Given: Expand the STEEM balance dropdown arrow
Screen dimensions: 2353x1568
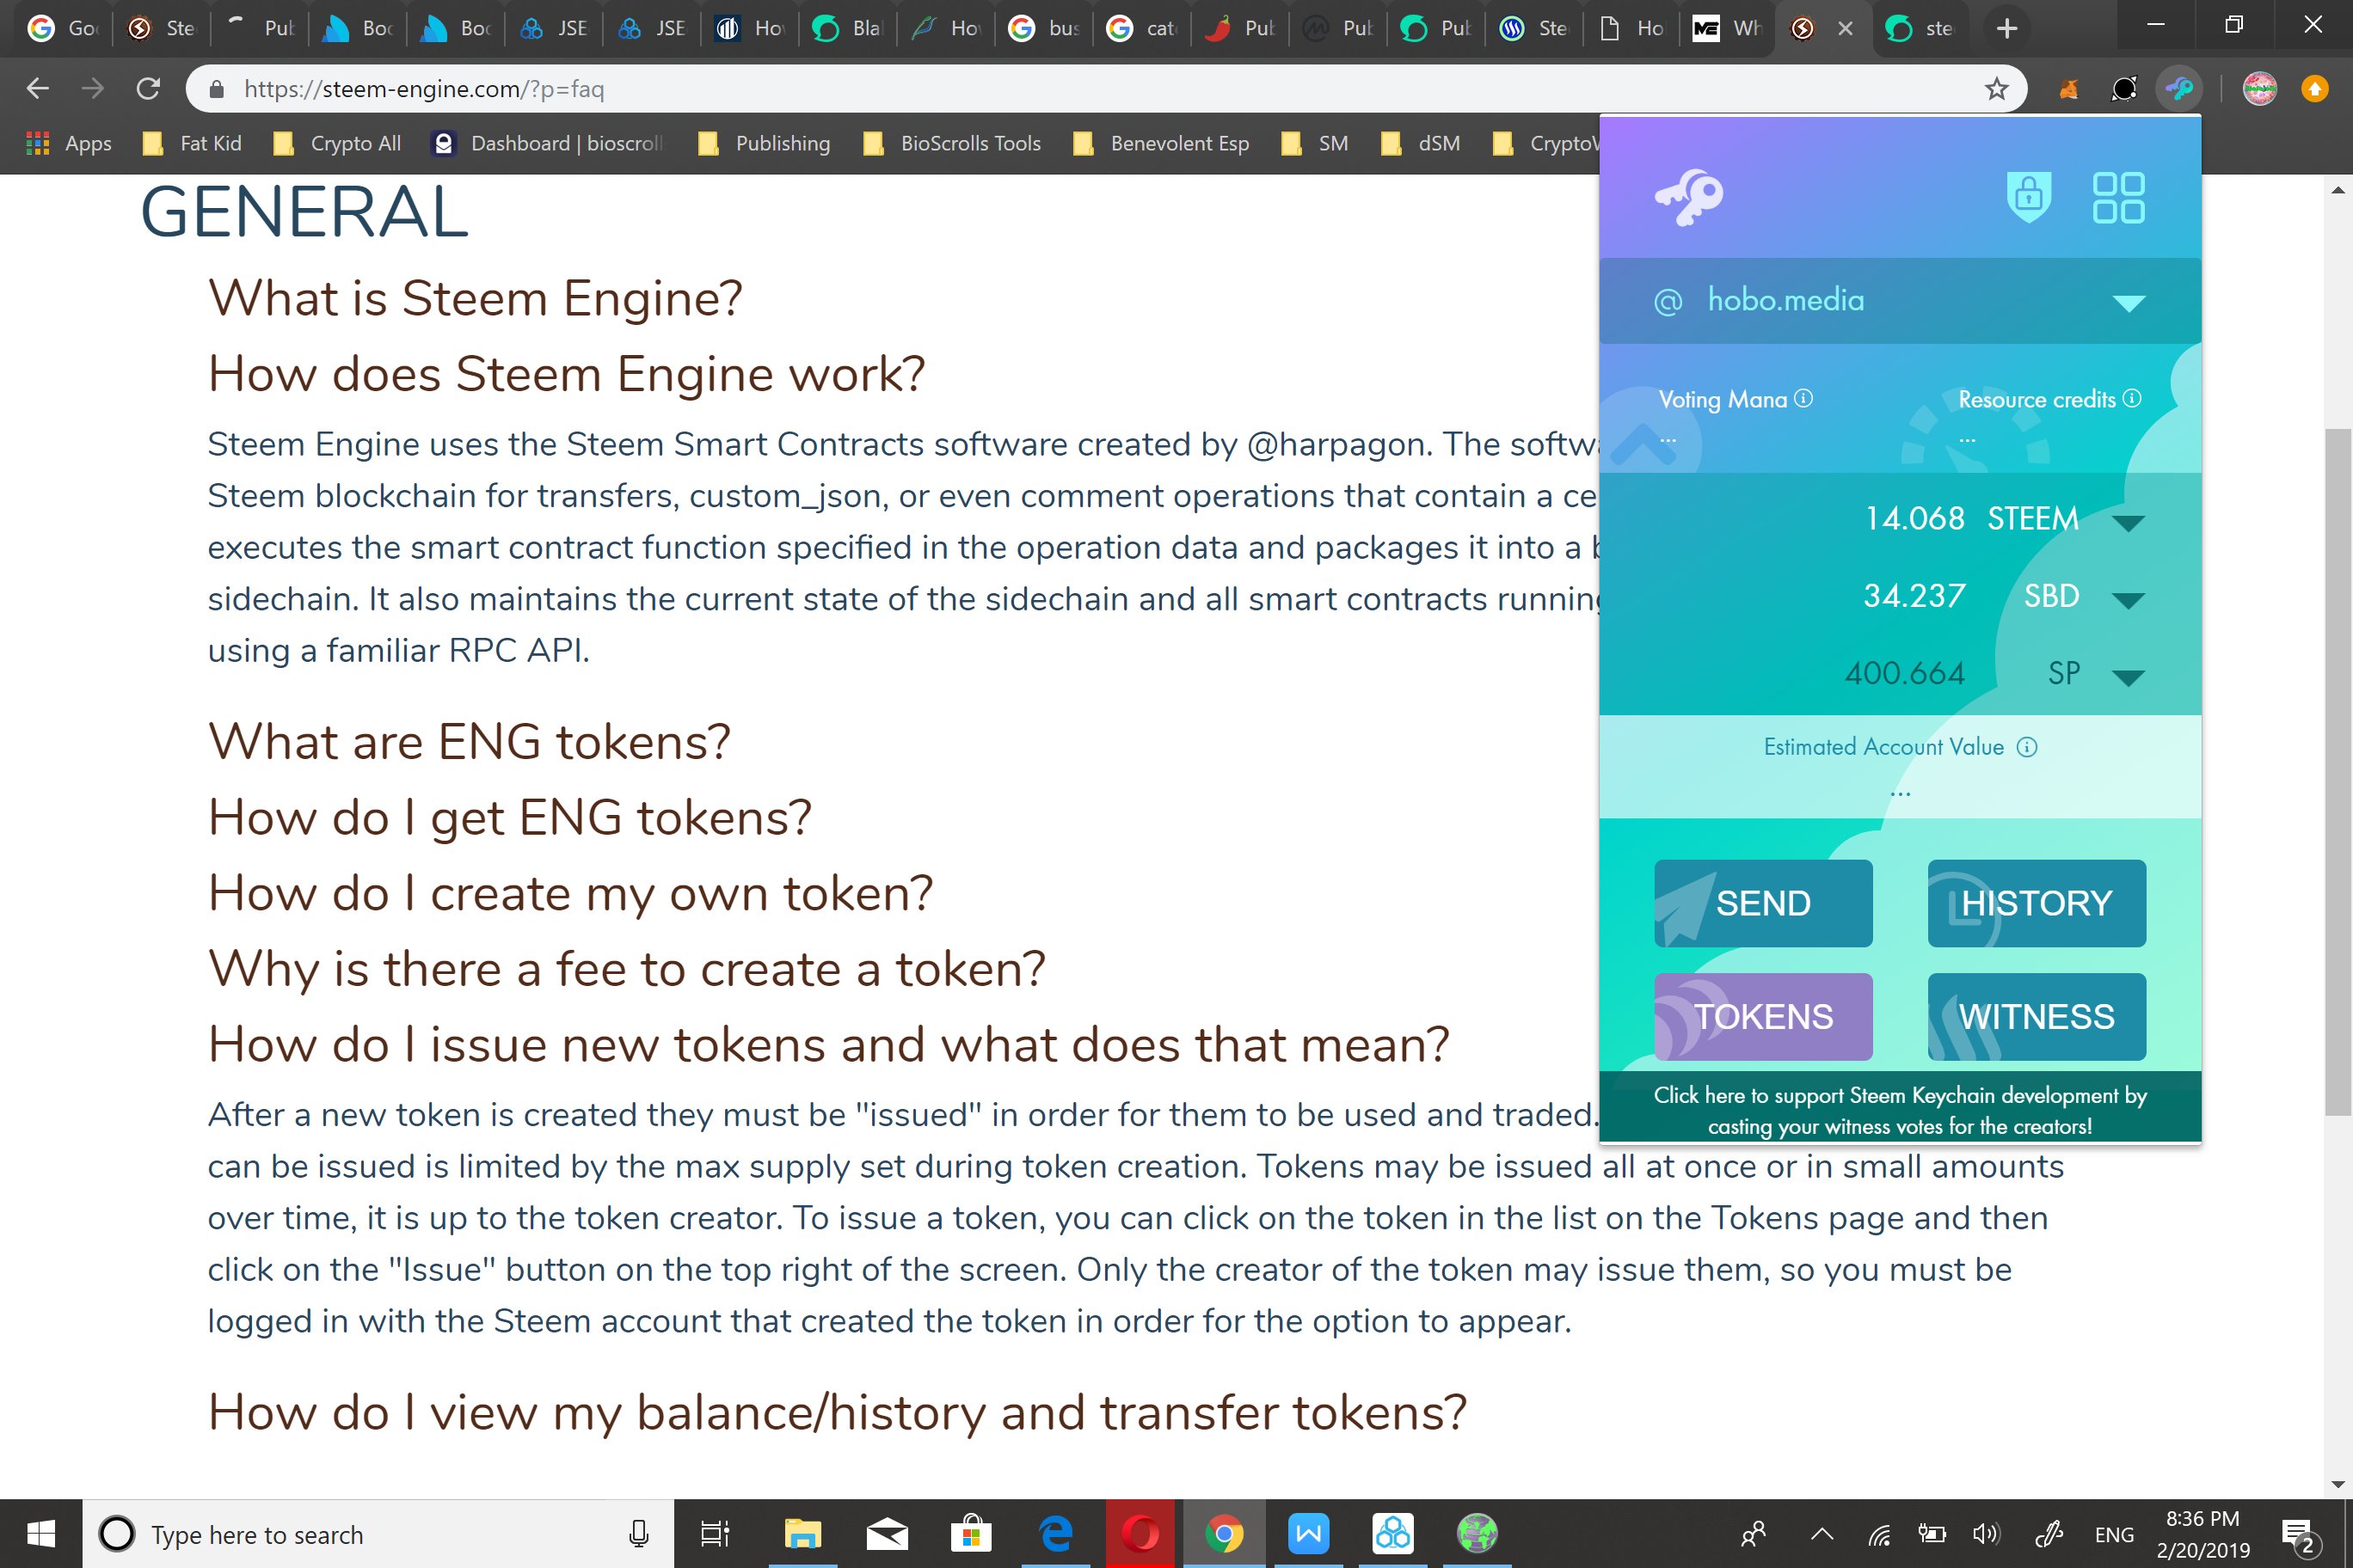Looking at the screenshot, I should (2127, 523).
